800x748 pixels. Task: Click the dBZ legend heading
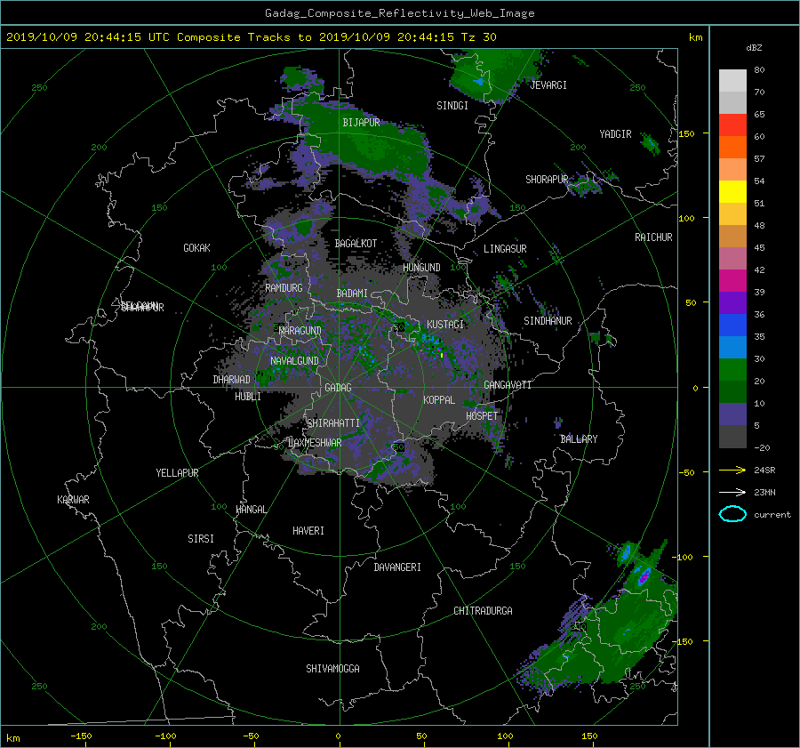pos(754,48)
